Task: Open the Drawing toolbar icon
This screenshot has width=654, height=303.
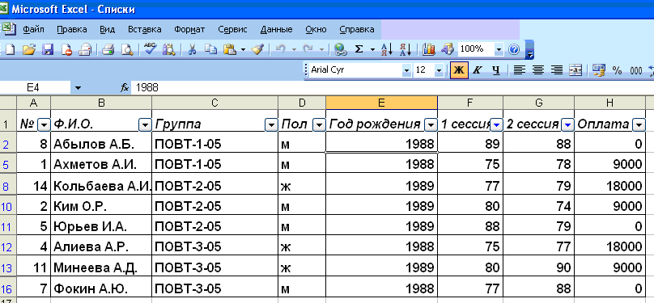Action: pyautogui.click(x=447, y=49)
